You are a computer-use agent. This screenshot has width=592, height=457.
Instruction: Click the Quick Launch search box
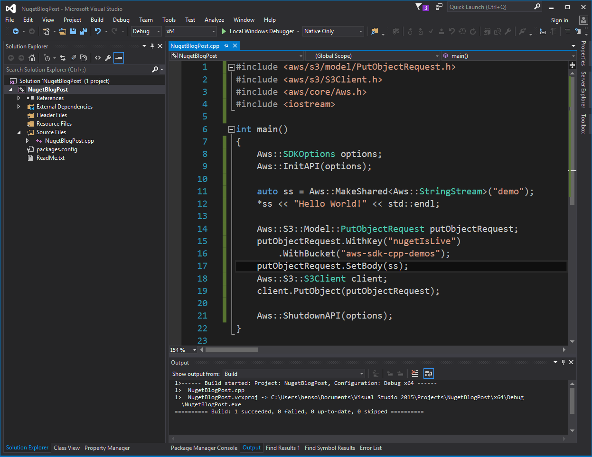[x=489, y=7]
